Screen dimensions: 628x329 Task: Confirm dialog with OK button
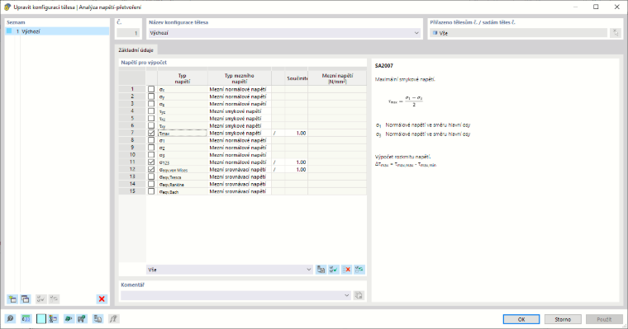click(x=521, y=319)
